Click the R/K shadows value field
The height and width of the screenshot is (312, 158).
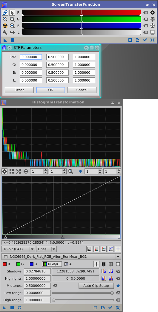(x=31, y=57)
